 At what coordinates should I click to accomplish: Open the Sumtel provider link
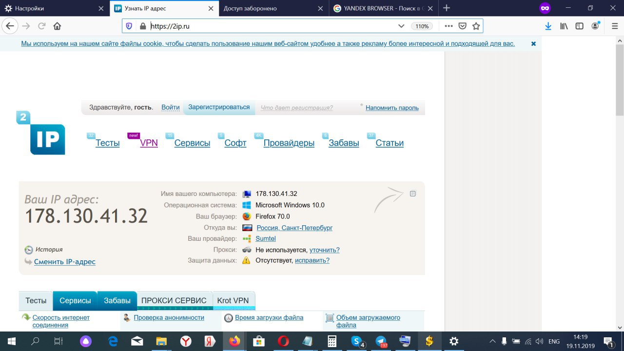coord(266,239)
